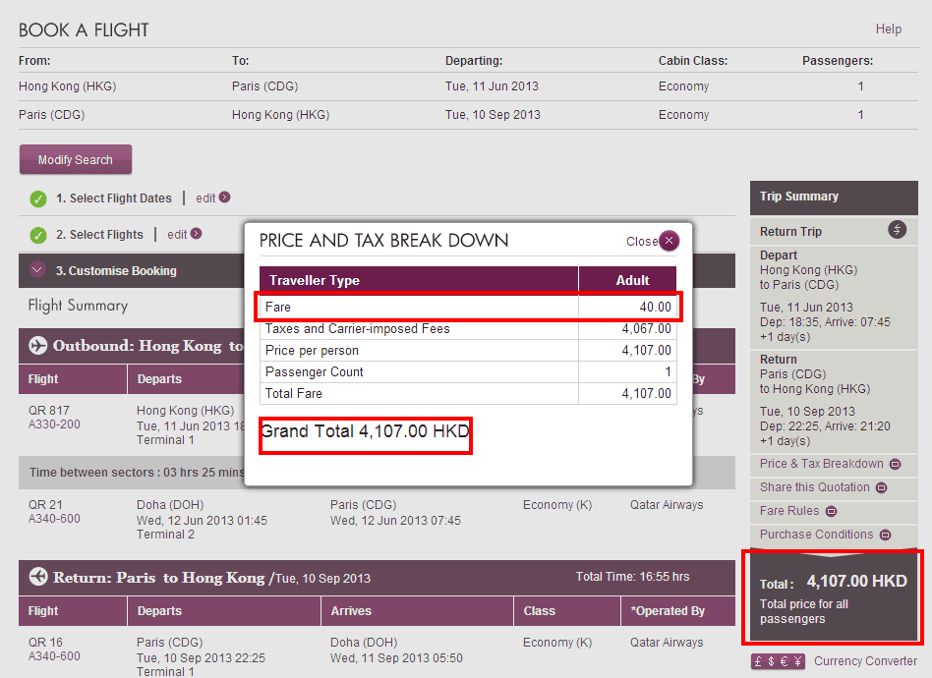
Task: Click the green check beside Select Flights
Action: [x=38, y=236]
